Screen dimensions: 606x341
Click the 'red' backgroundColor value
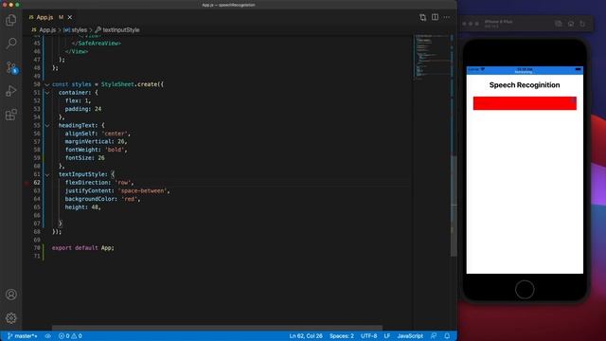[130, 199]
